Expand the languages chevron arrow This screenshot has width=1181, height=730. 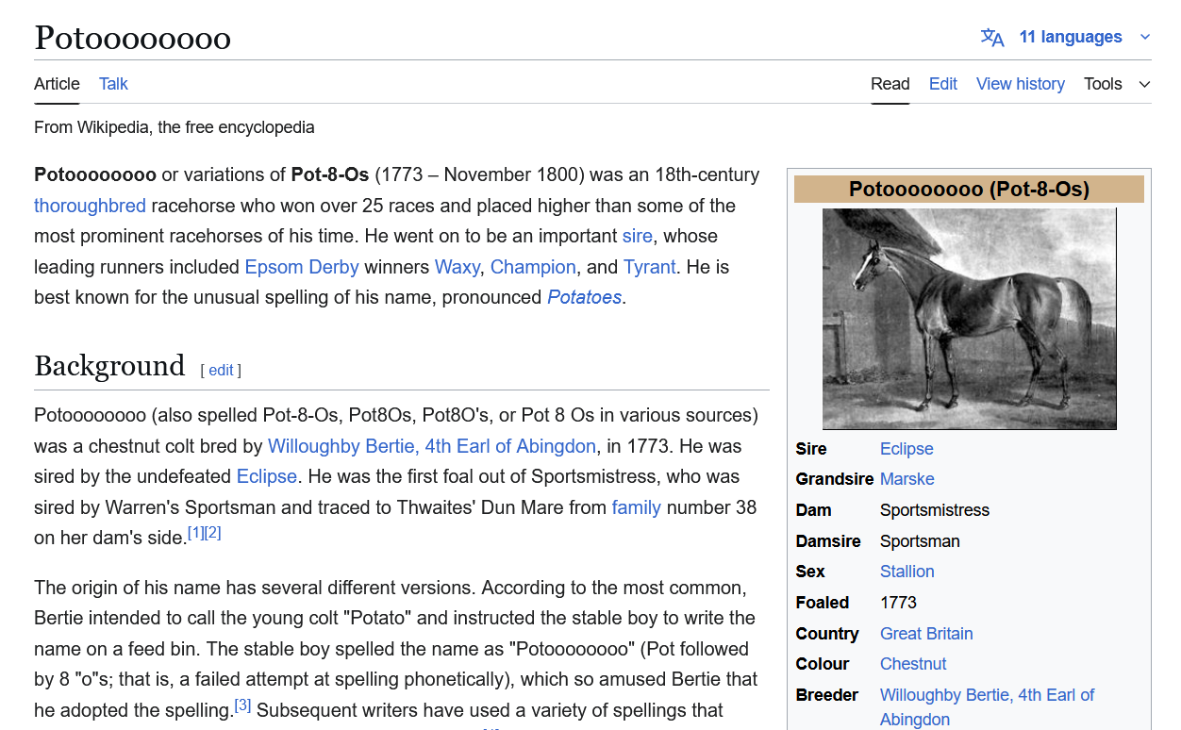pos(1145,37)
